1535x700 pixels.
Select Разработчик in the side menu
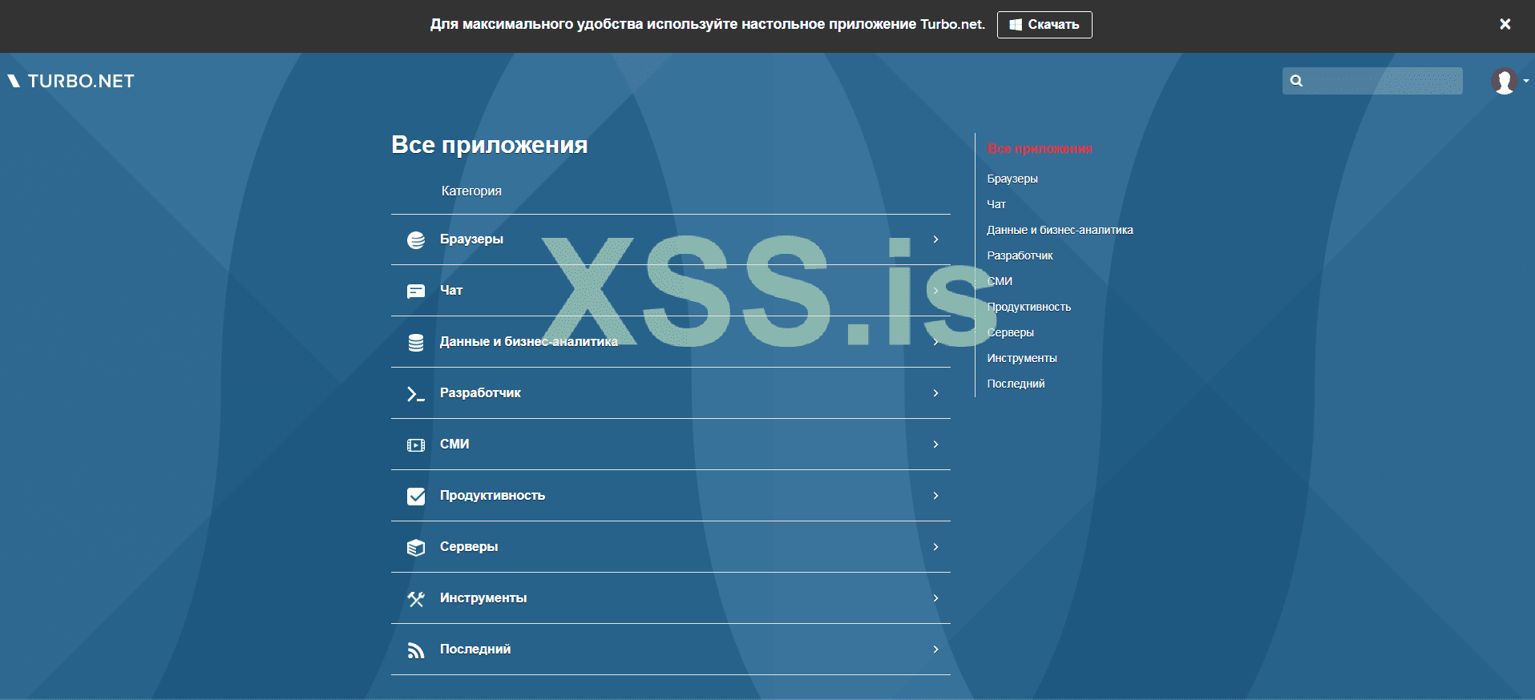1020,255
